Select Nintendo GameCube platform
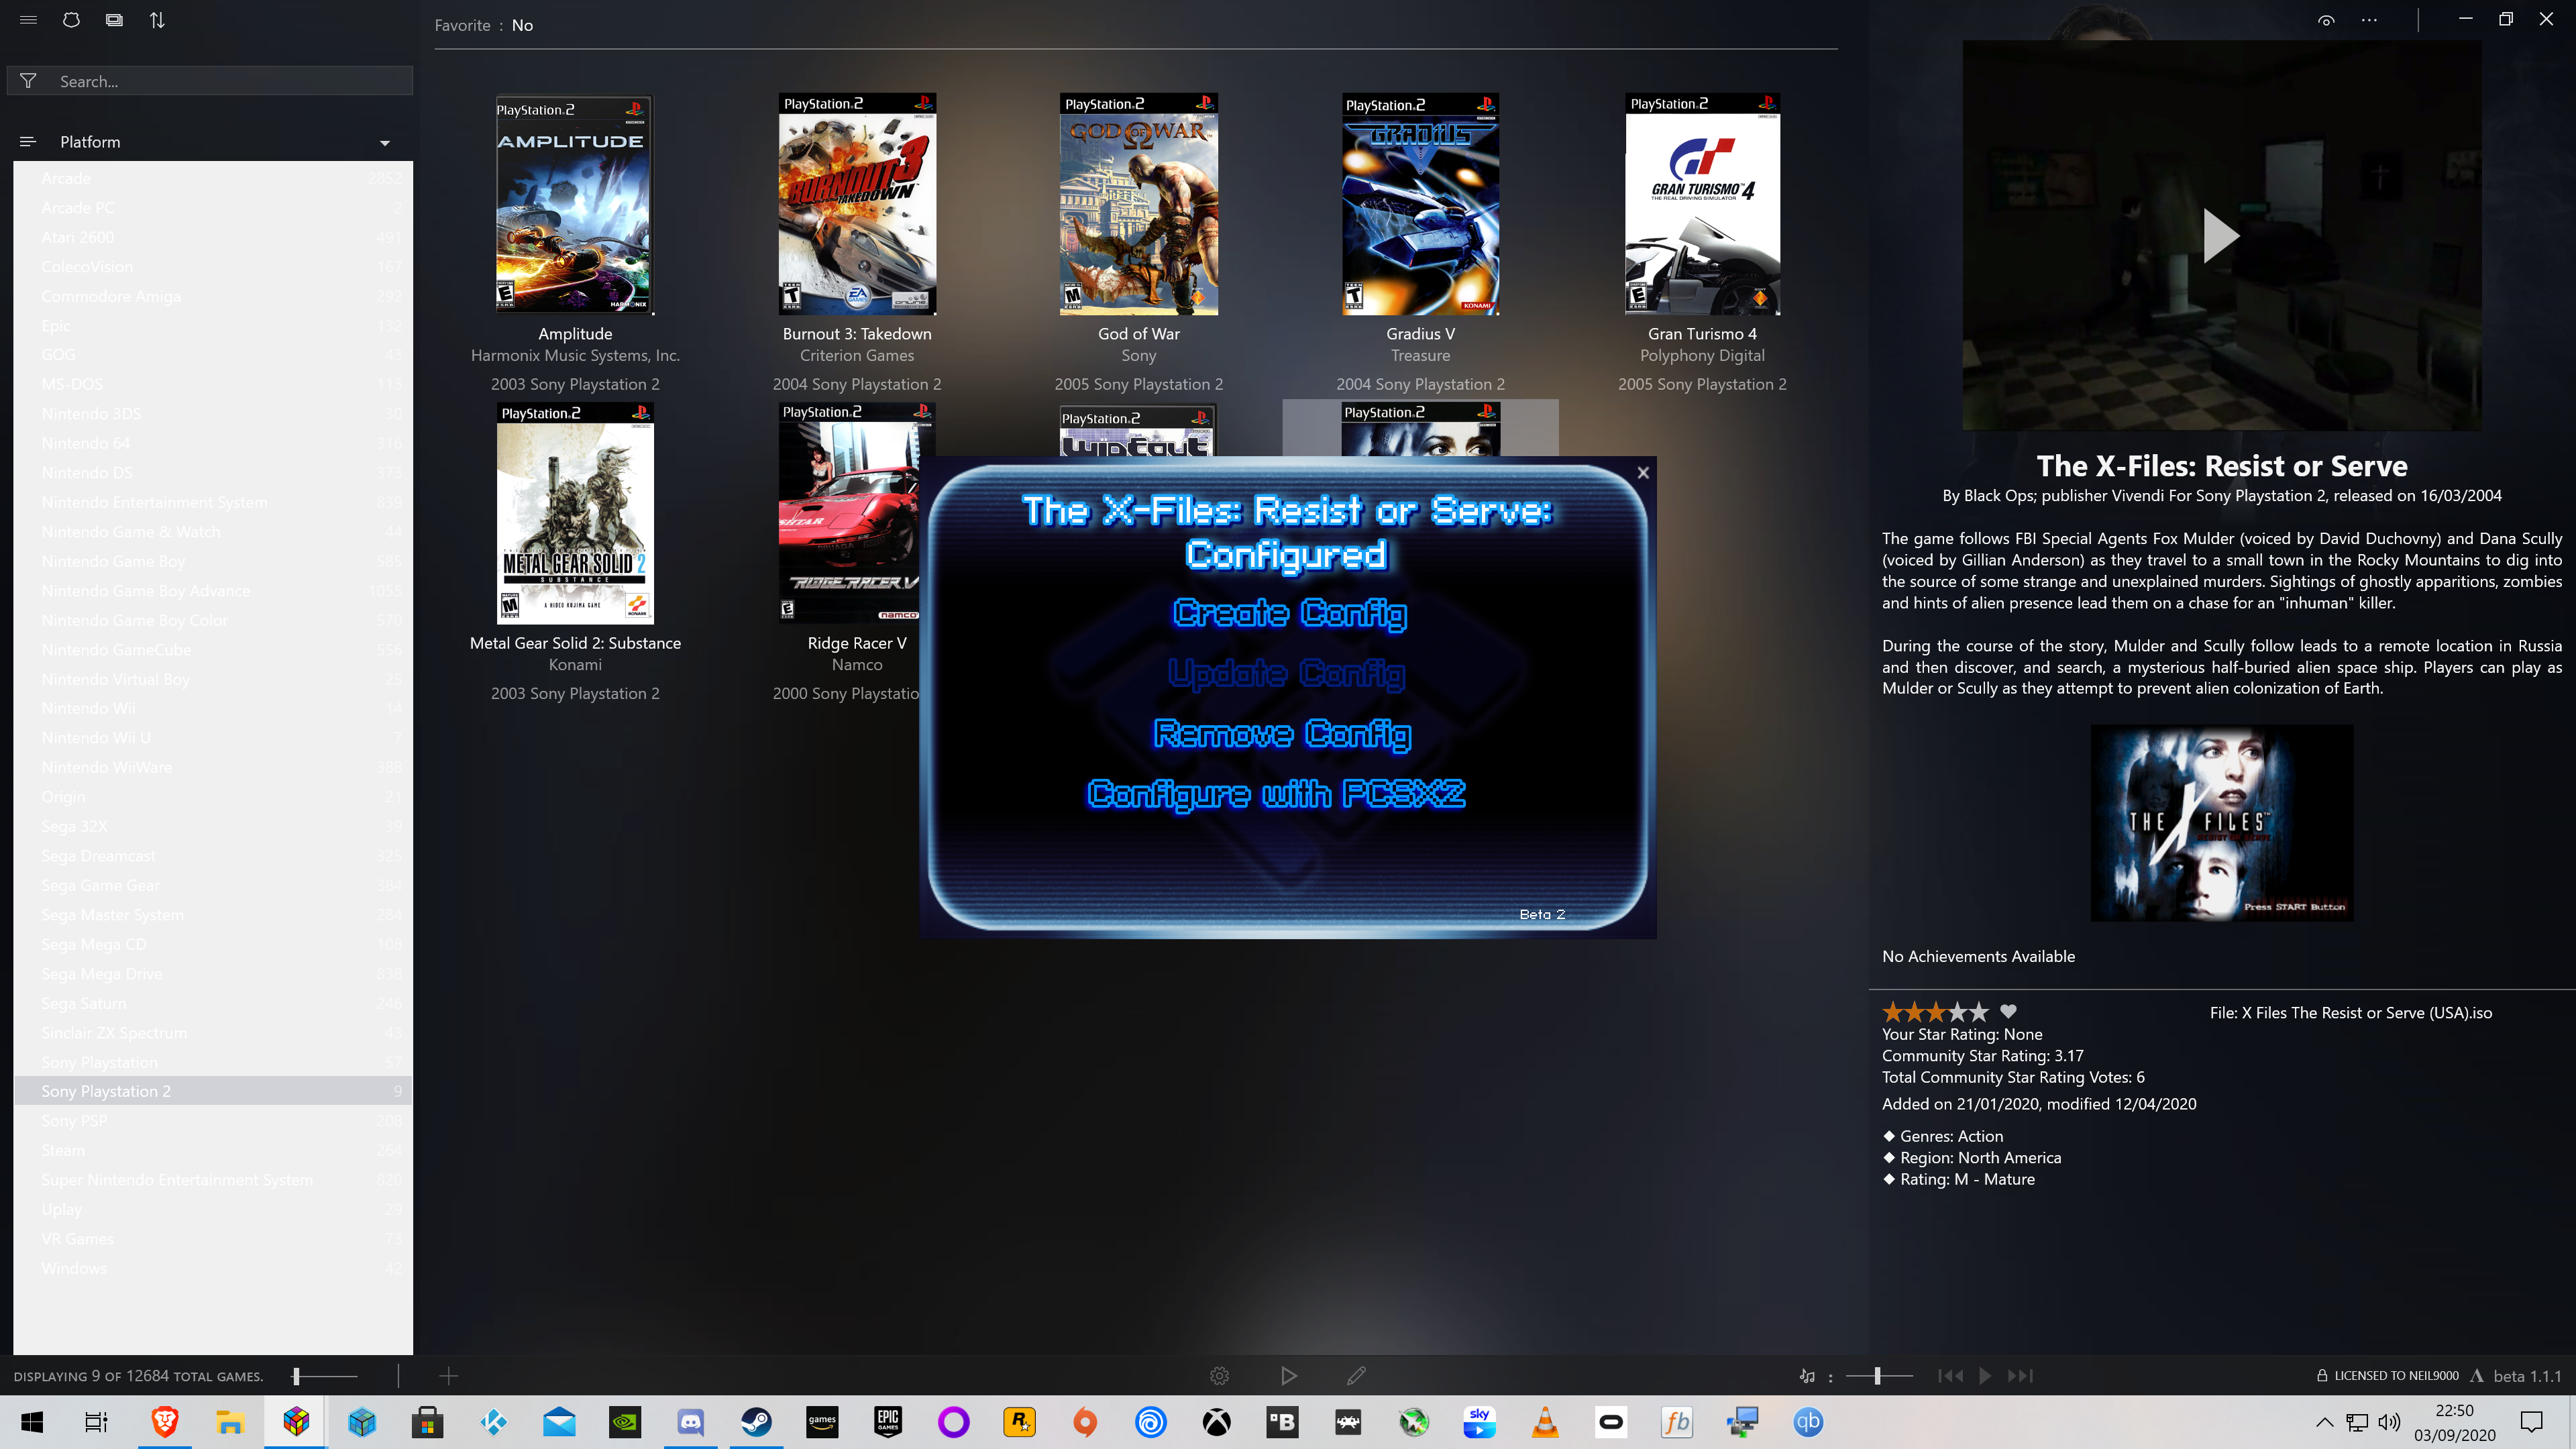2576x1449 pixels. pyautogui.click(x=213, y=650)
